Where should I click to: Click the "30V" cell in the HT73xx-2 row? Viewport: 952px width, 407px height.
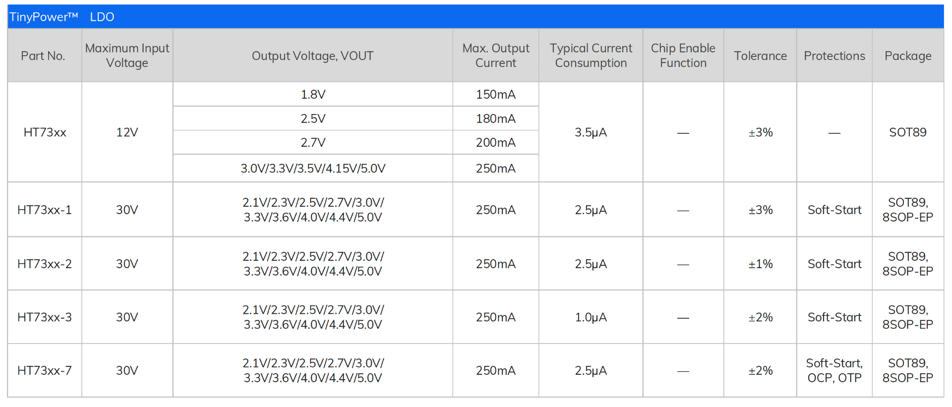click(x=127, y=264)
